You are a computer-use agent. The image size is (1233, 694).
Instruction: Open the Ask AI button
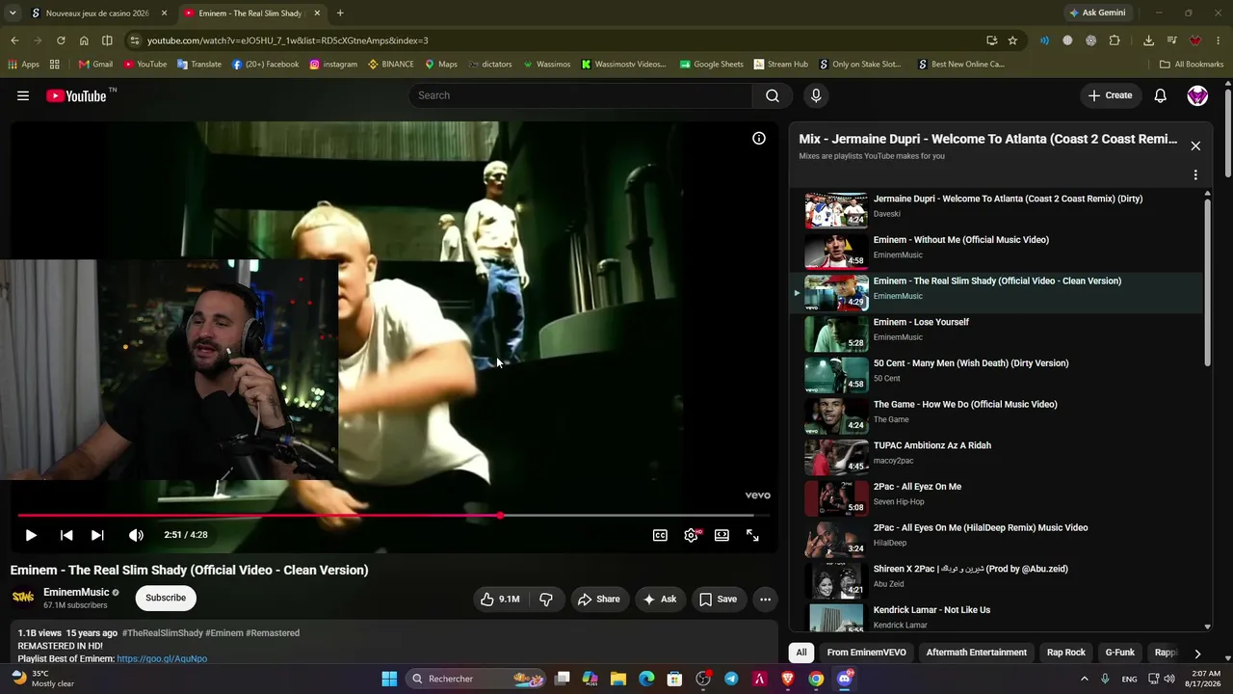tap(660, 599)
